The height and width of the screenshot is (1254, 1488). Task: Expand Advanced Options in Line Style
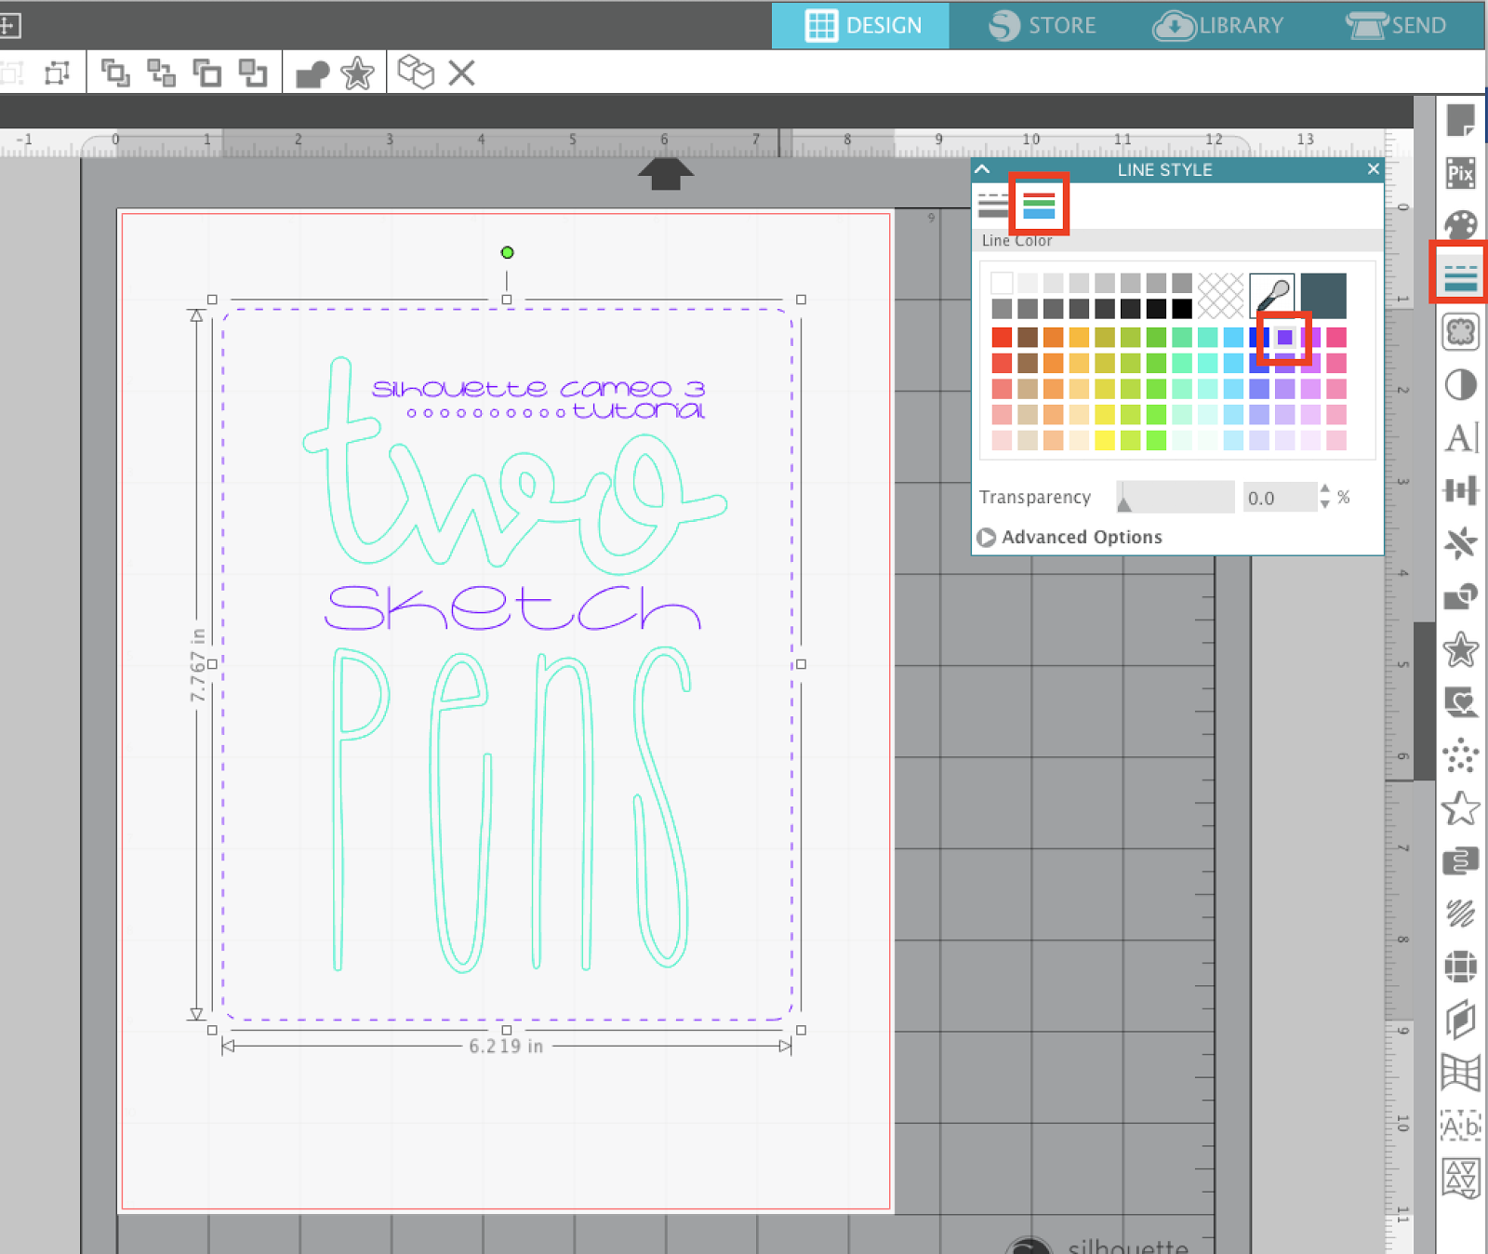[1081, 537]
